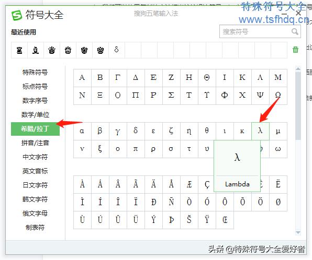This screenshot has height=260, width=312.
Task: Switch to 韩文字符 category
Action: [35, 199]
